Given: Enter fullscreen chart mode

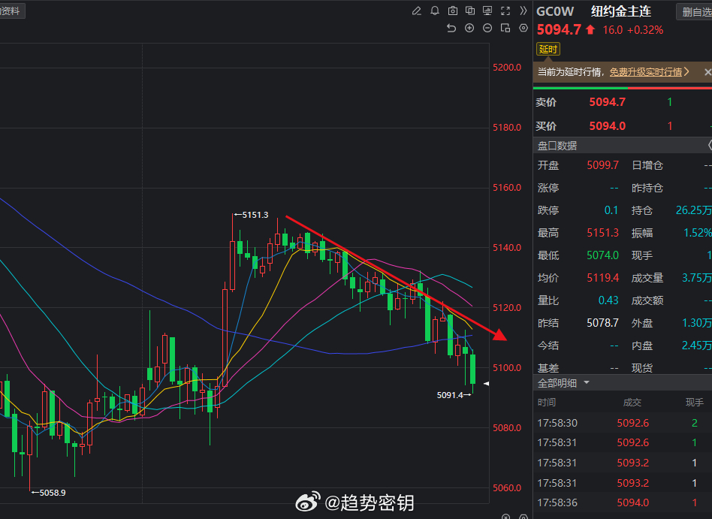Looking at the screenshot, I should point(506,11).
